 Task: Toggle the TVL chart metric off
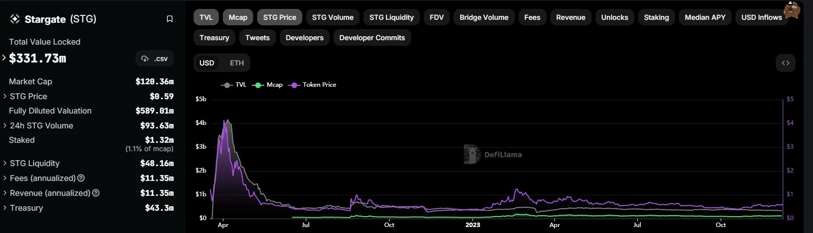pos(206,17)
